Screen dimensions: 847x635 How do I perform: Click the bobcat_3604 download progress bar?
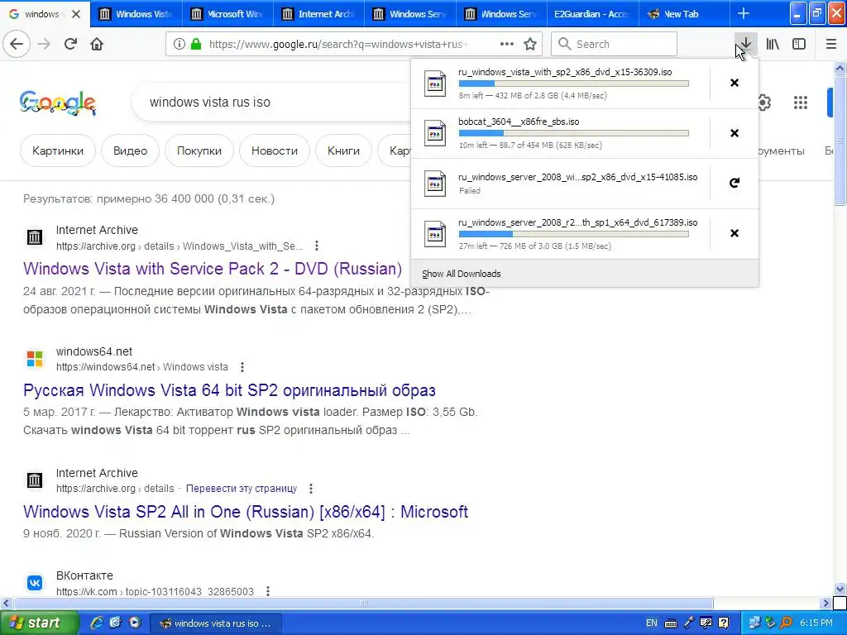[574, 133]
